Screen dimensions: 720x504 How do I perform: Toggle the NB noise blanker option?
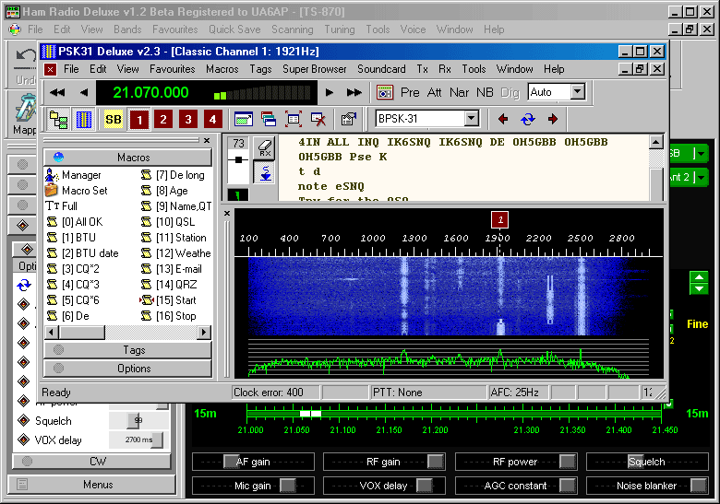pyautogui.click(x=485, y=92)
